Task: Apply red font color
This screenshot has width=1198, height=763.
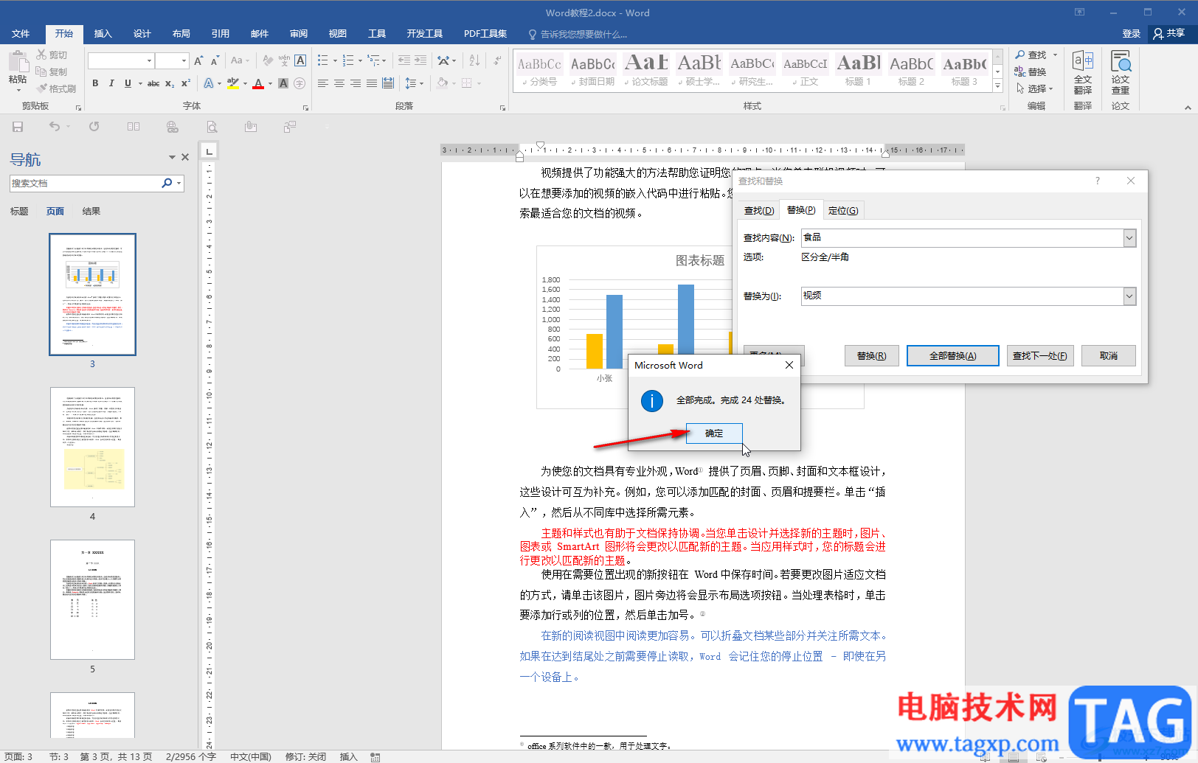Action: pyautogui.click(x=258, y=83)
